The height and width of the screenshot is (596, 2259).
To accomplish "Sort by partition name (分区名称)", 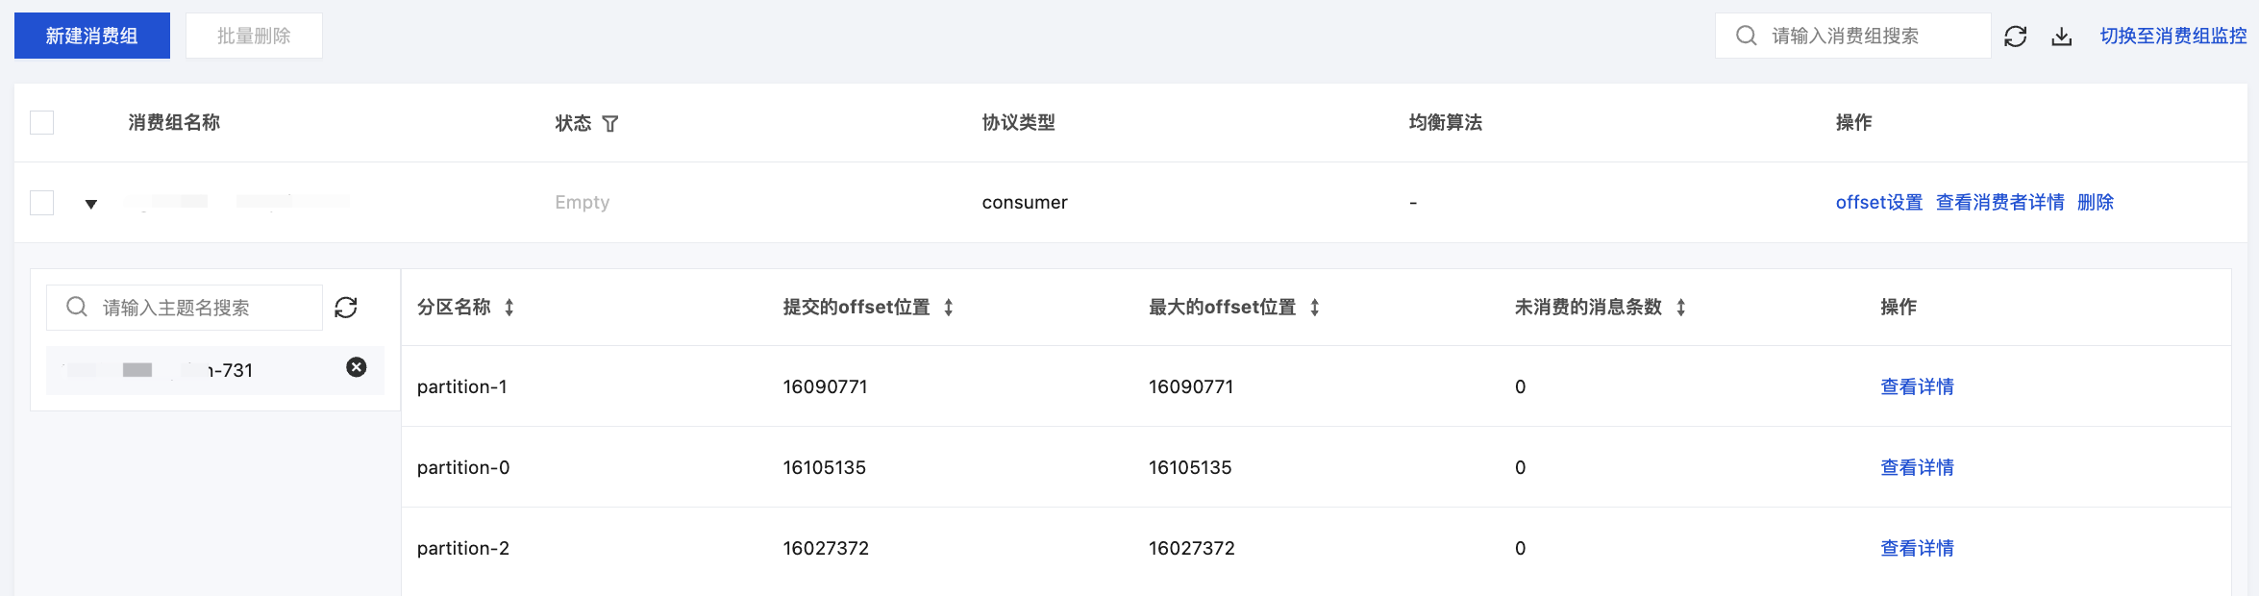I will [x=509, y=308].
